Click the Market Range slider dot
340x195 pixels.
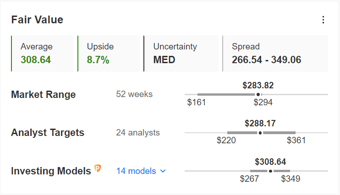point(258,94)
